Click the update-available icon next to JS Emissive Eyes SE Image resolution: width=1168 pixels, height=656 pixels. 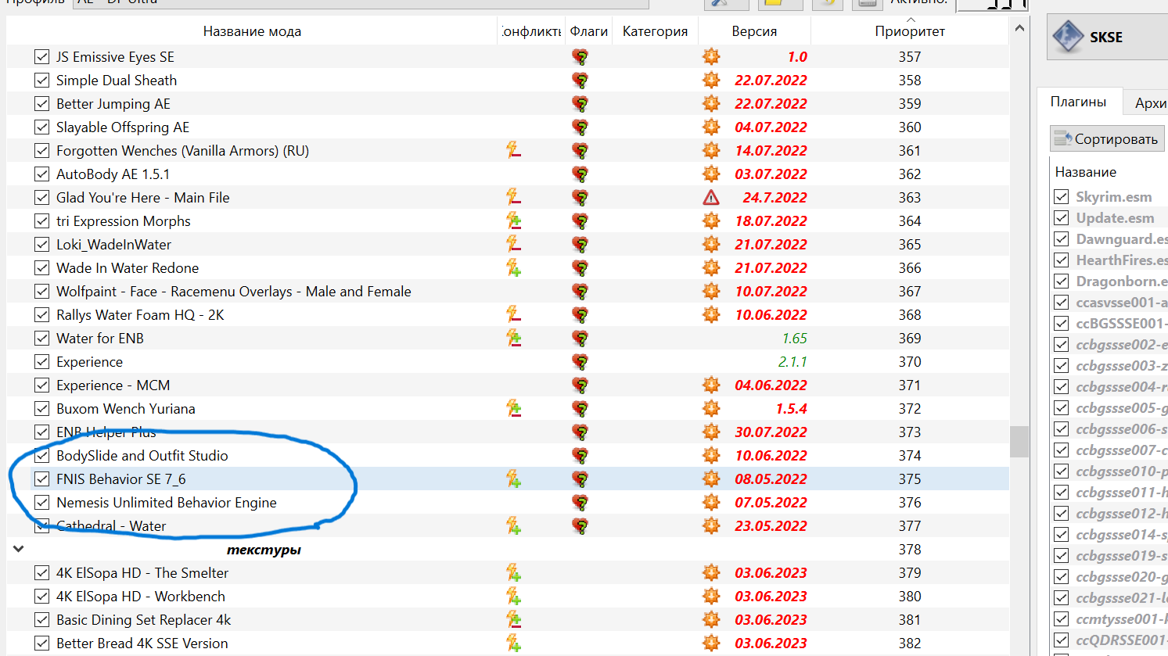tap(710, 56)
